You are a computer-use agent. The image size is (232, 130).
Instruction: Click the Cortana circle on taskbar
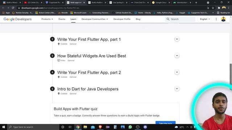pos(63,127)
